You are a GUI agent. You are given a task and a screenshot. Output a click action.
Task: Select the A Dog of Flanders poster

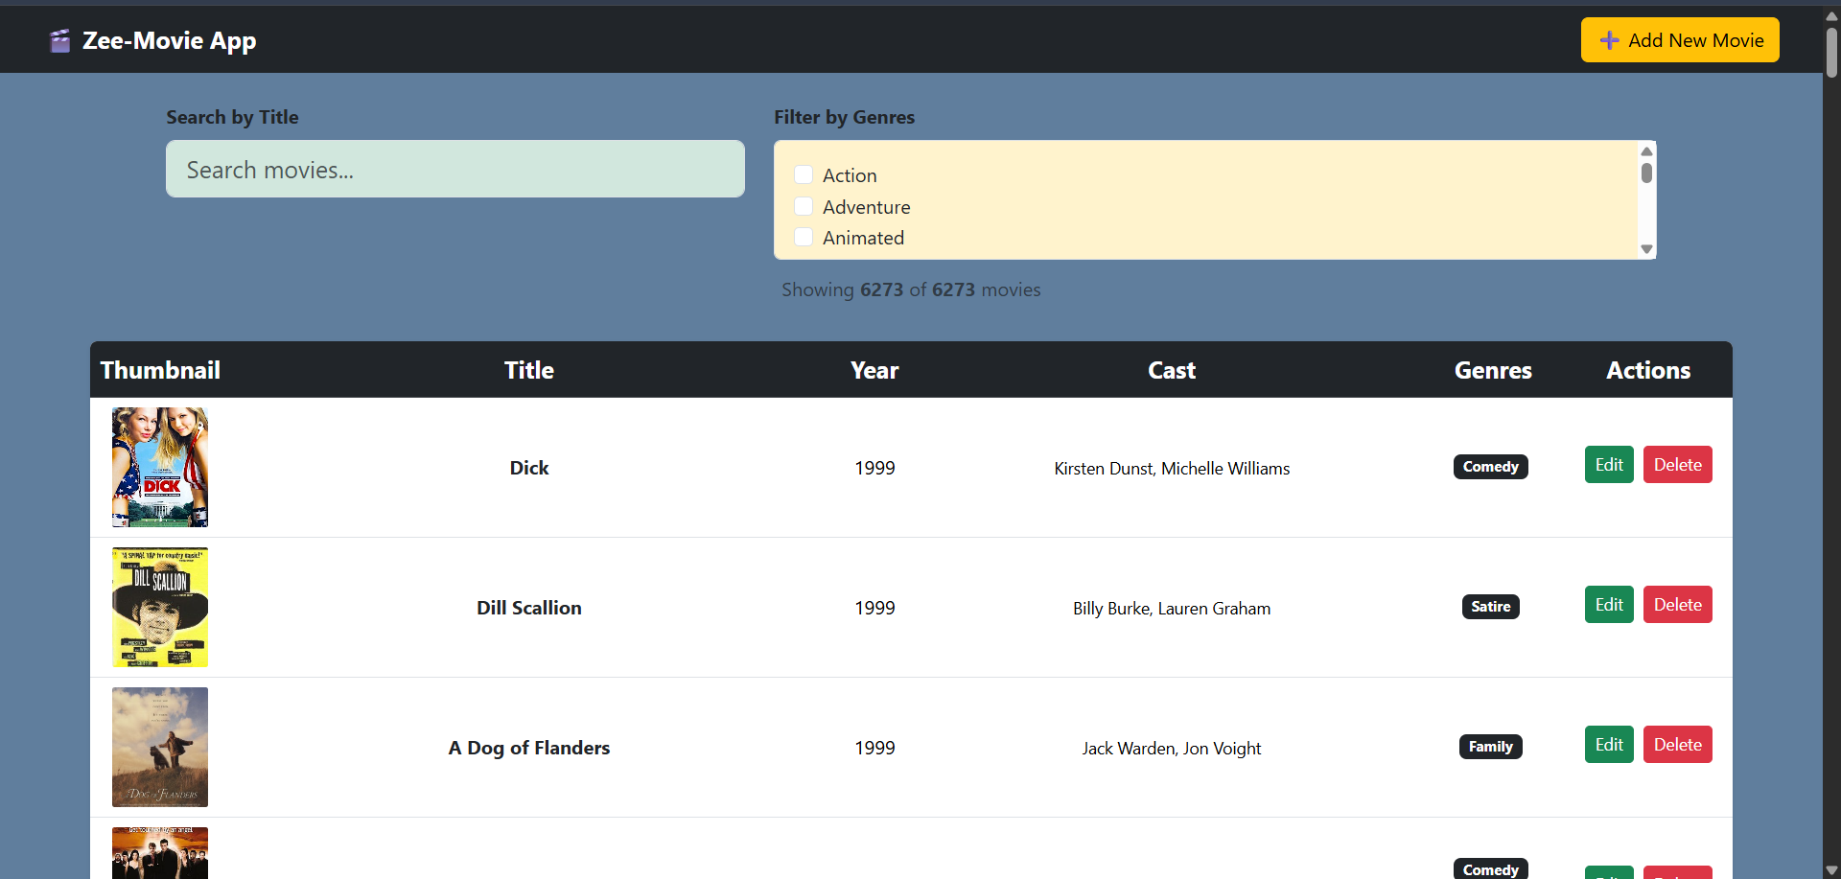(160, 748)
